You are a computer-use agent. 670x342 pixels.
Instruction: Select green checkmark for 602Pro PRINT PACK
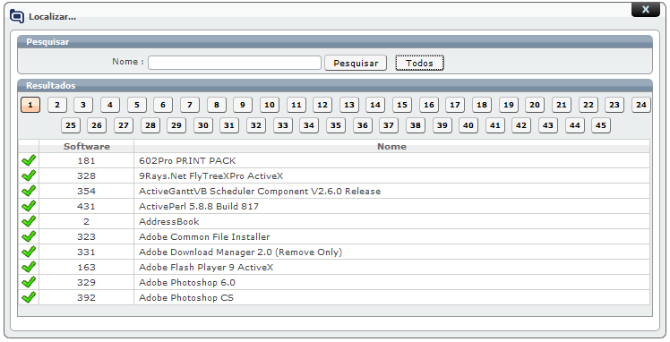click(29, 160)
